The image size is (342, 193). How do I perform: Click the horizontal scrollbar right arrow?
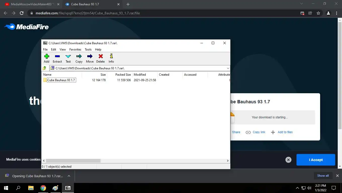[228, 161]
